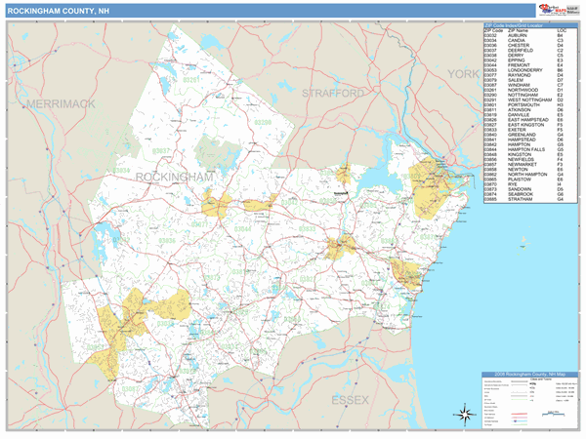
Task: Click the ROCKINGHAM county label on map
Action: (x=174, y=177)
